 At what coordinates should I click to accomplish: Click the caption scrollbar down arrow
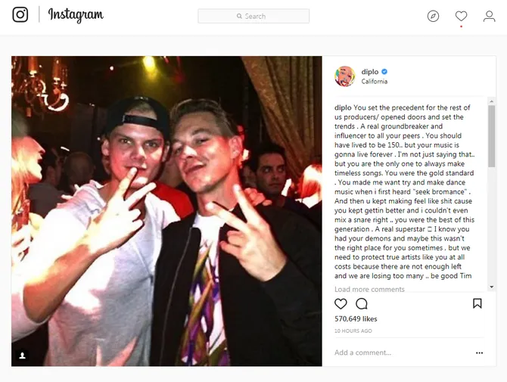tap(491, 287)
